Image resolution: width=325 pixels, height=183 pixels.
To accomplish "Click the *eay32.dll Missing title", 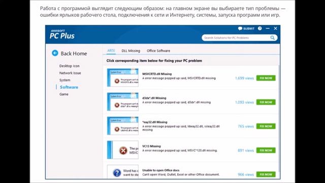I will (154, 122).
